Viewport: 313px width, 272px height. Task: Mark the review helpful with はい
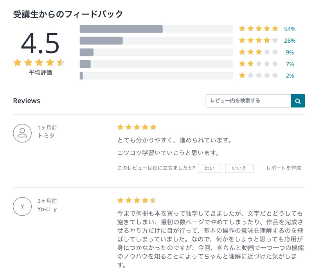pos(209,168)
